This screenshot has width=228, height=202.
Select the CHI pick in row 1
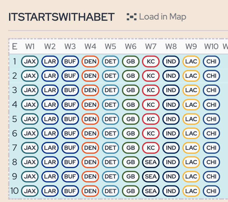(211, 61)
